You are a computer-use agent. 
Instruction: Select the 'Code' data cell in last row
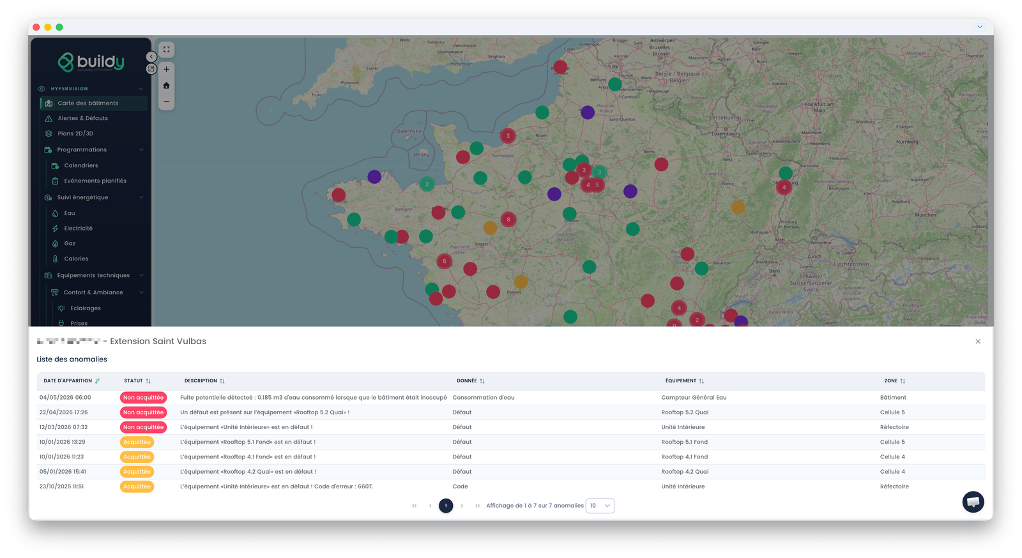point(460,486)
